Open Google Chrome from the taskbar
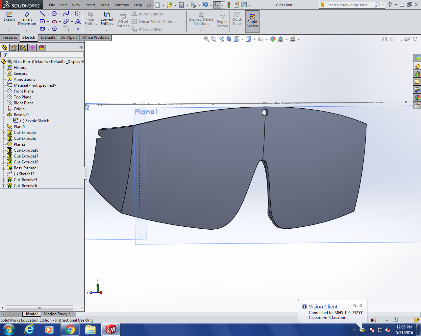The width and height of the screenshot is (421, 336). 70,329
